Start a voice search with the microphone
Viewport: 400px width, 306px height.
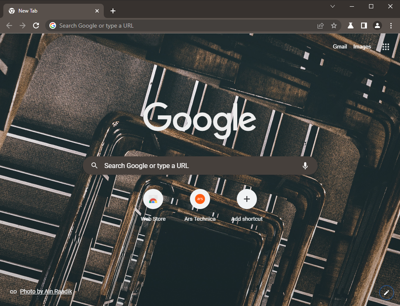305,166
